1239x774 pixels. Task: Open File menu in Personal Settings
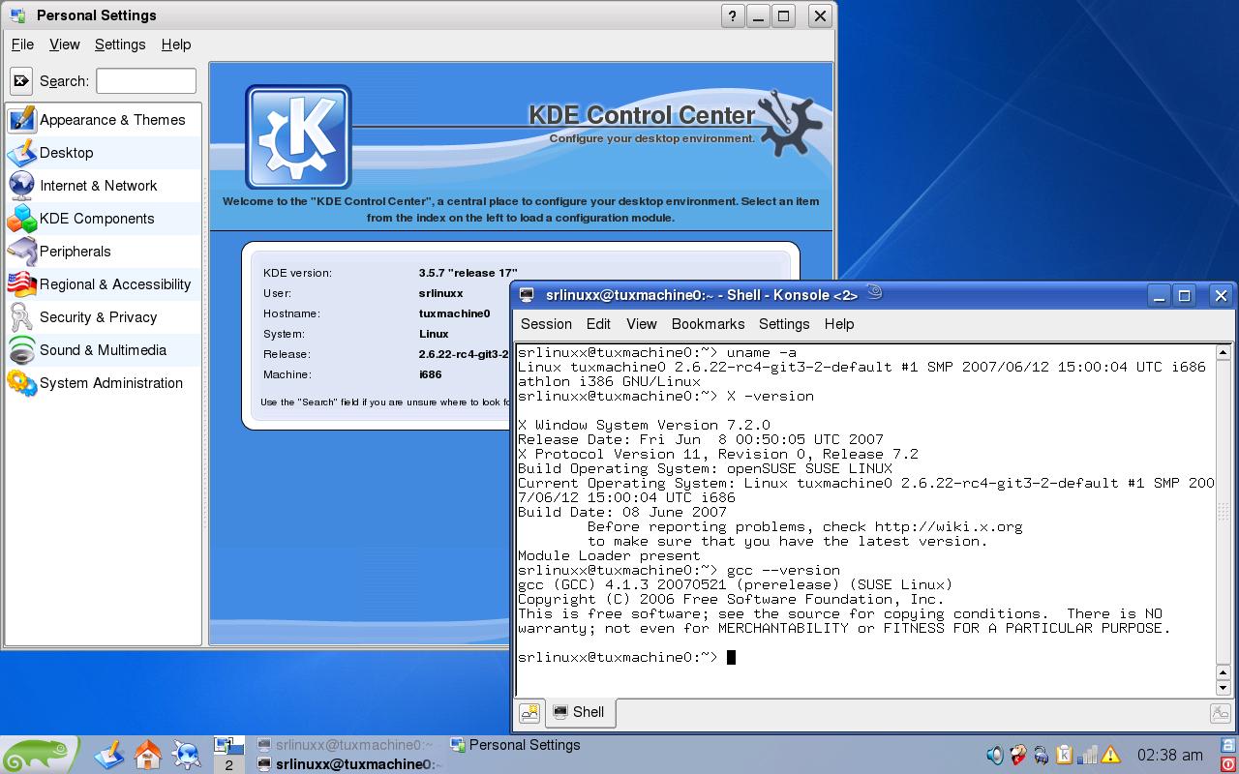(x=22, y=45)
